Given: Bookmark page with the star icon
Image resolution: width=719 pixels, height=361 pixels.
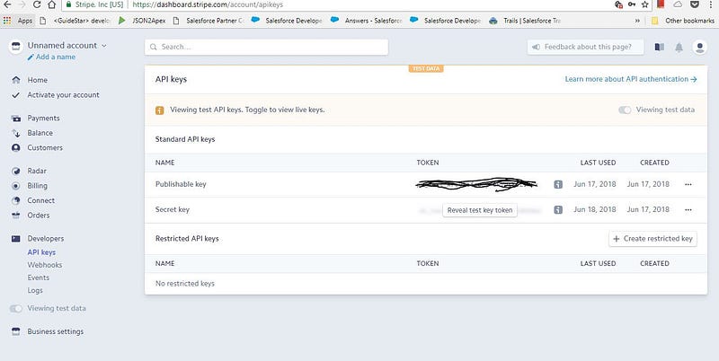Looking at the screenshot, I should coord(645,4).
